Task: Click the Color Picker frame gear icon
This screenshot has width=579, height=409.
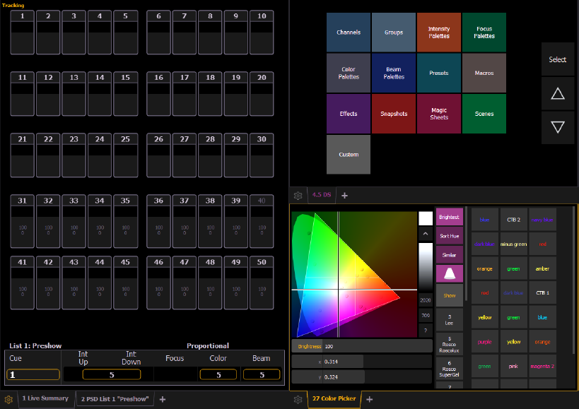Action: [298, 399]
